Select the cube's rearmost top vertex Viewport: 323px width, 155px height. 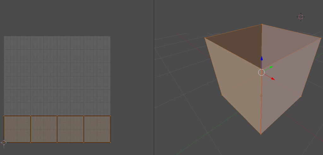tap(262, 24)
